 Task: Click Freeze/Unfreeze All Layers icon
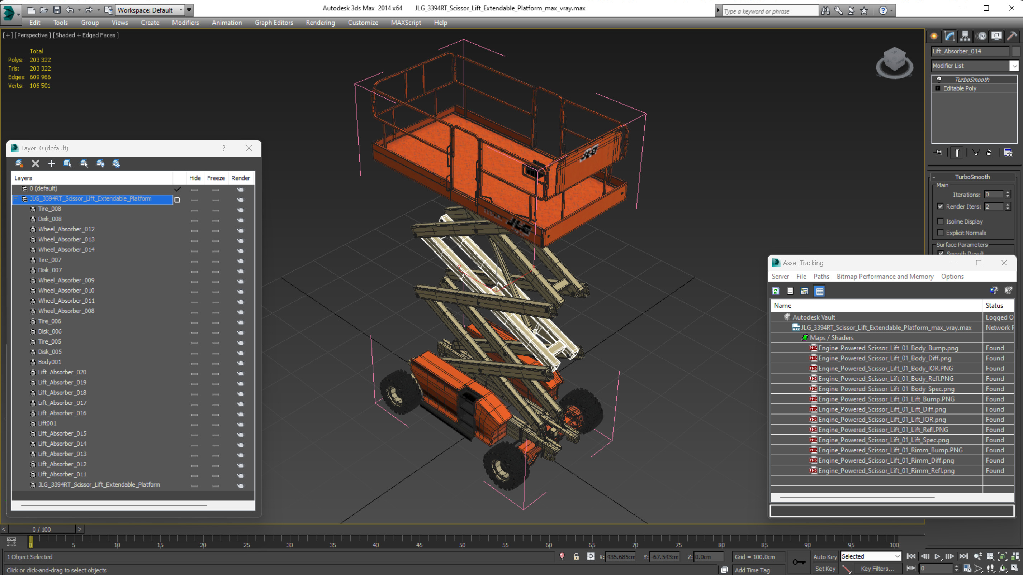click(116, 163)
